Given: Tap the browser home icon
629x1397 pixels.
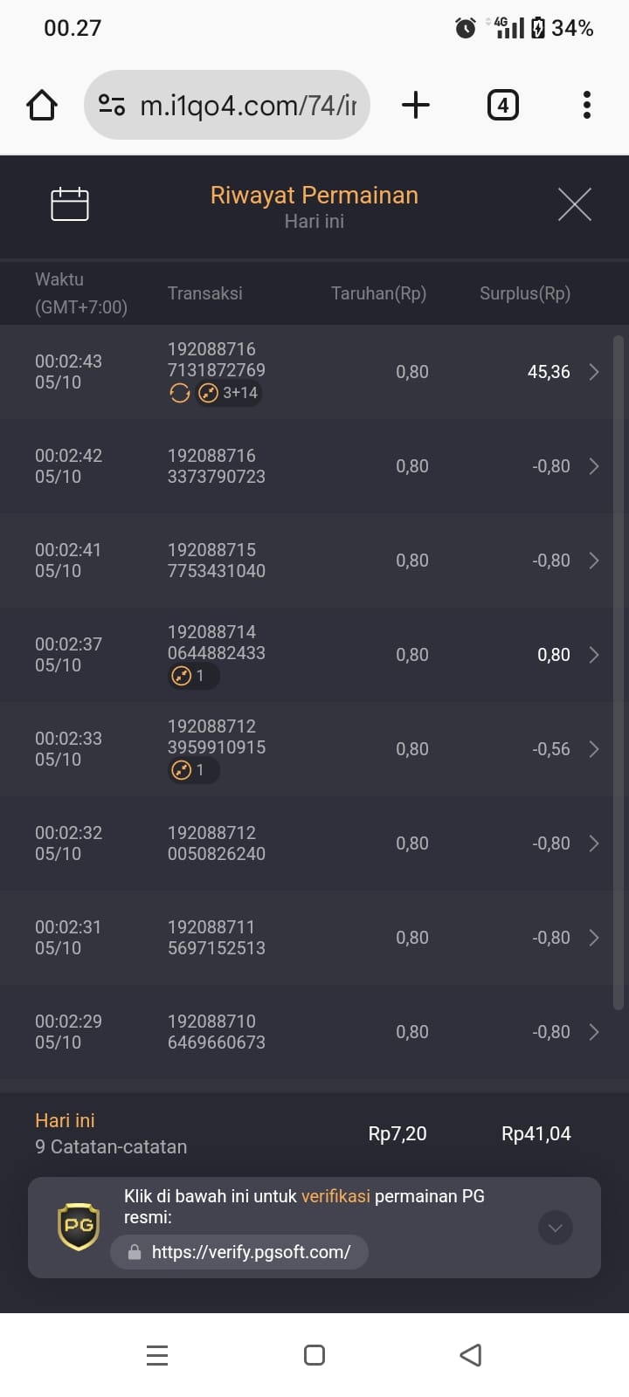Looking at the screenshot, I should coord(42,105).
